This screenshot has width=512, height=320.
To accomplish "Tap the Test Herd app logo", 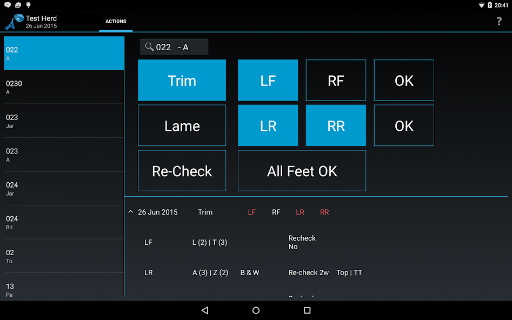I will pyautogui.click(x=14, y=22).
